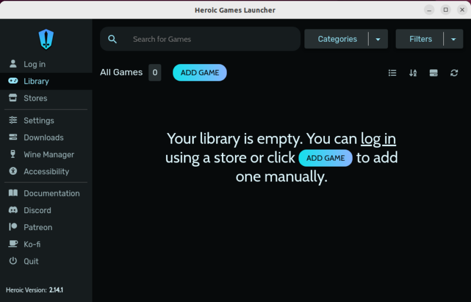Screen dimensions: 471x302
Task: Open the Discord link
Action: point(46,210)
